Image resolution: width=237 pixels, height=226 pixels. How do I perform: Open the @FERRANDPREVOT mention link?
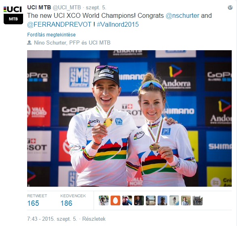pyautogui.click(x=60, y=24)
